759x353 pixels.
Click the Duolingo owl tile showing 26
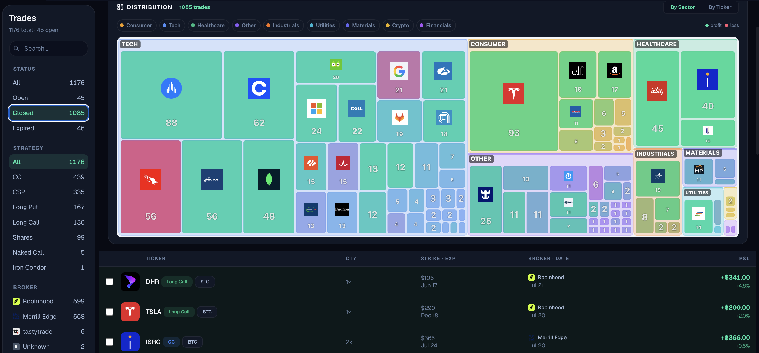(336, 67)
